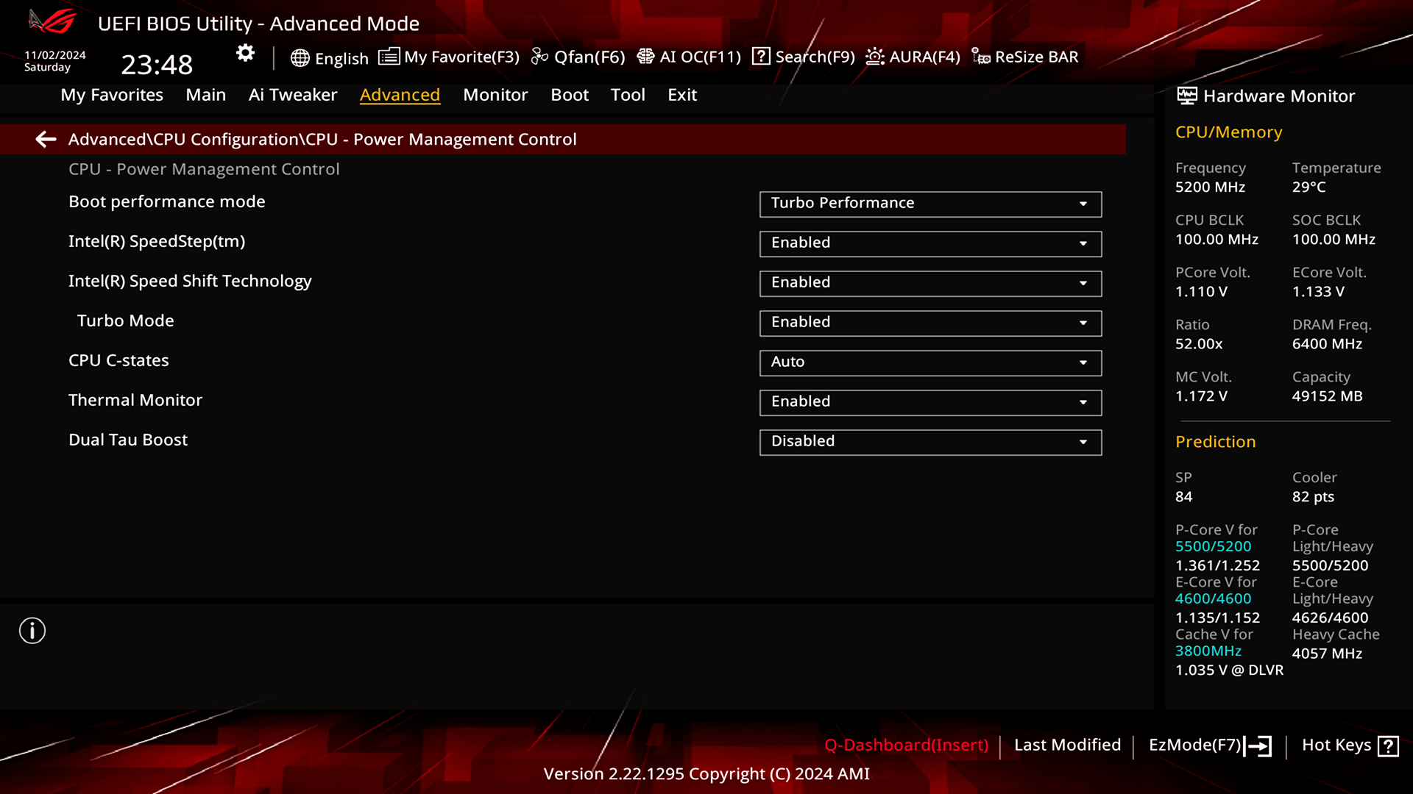Expand CPU C-states Auto dropdown
This screenshot has width=1413, height=794.
[x=930, y=362]
